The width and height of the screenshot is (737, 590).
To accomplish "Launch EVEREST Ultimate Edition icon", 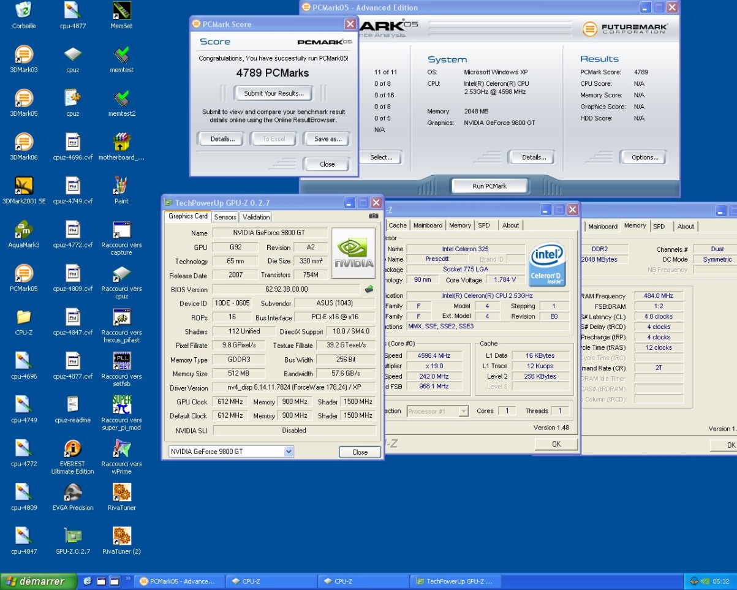I will pos(72,448).
